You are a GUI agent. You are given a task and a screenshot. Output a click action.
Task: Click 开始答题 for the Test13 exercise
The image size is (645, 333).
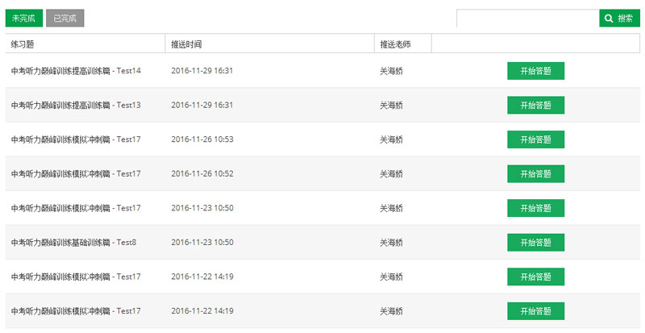click(x=535, y=105)
